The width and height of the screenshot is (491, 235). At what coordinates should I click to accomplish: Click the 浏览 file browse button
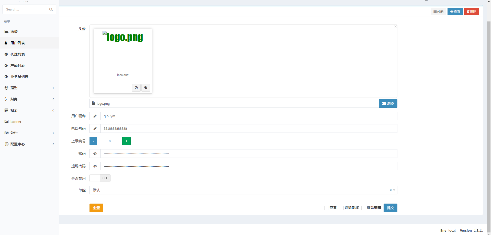tap(388, 103)
